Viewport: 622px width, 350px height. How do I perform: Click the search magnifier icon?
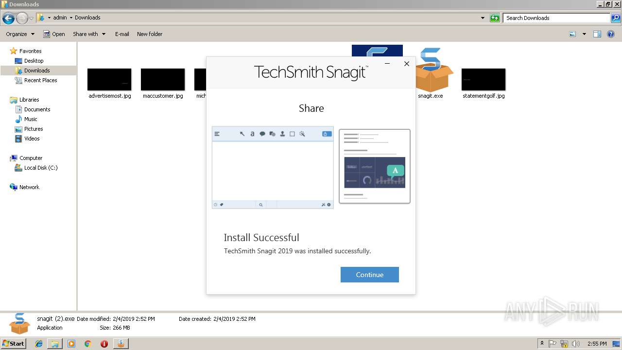(x=616, y=18)
